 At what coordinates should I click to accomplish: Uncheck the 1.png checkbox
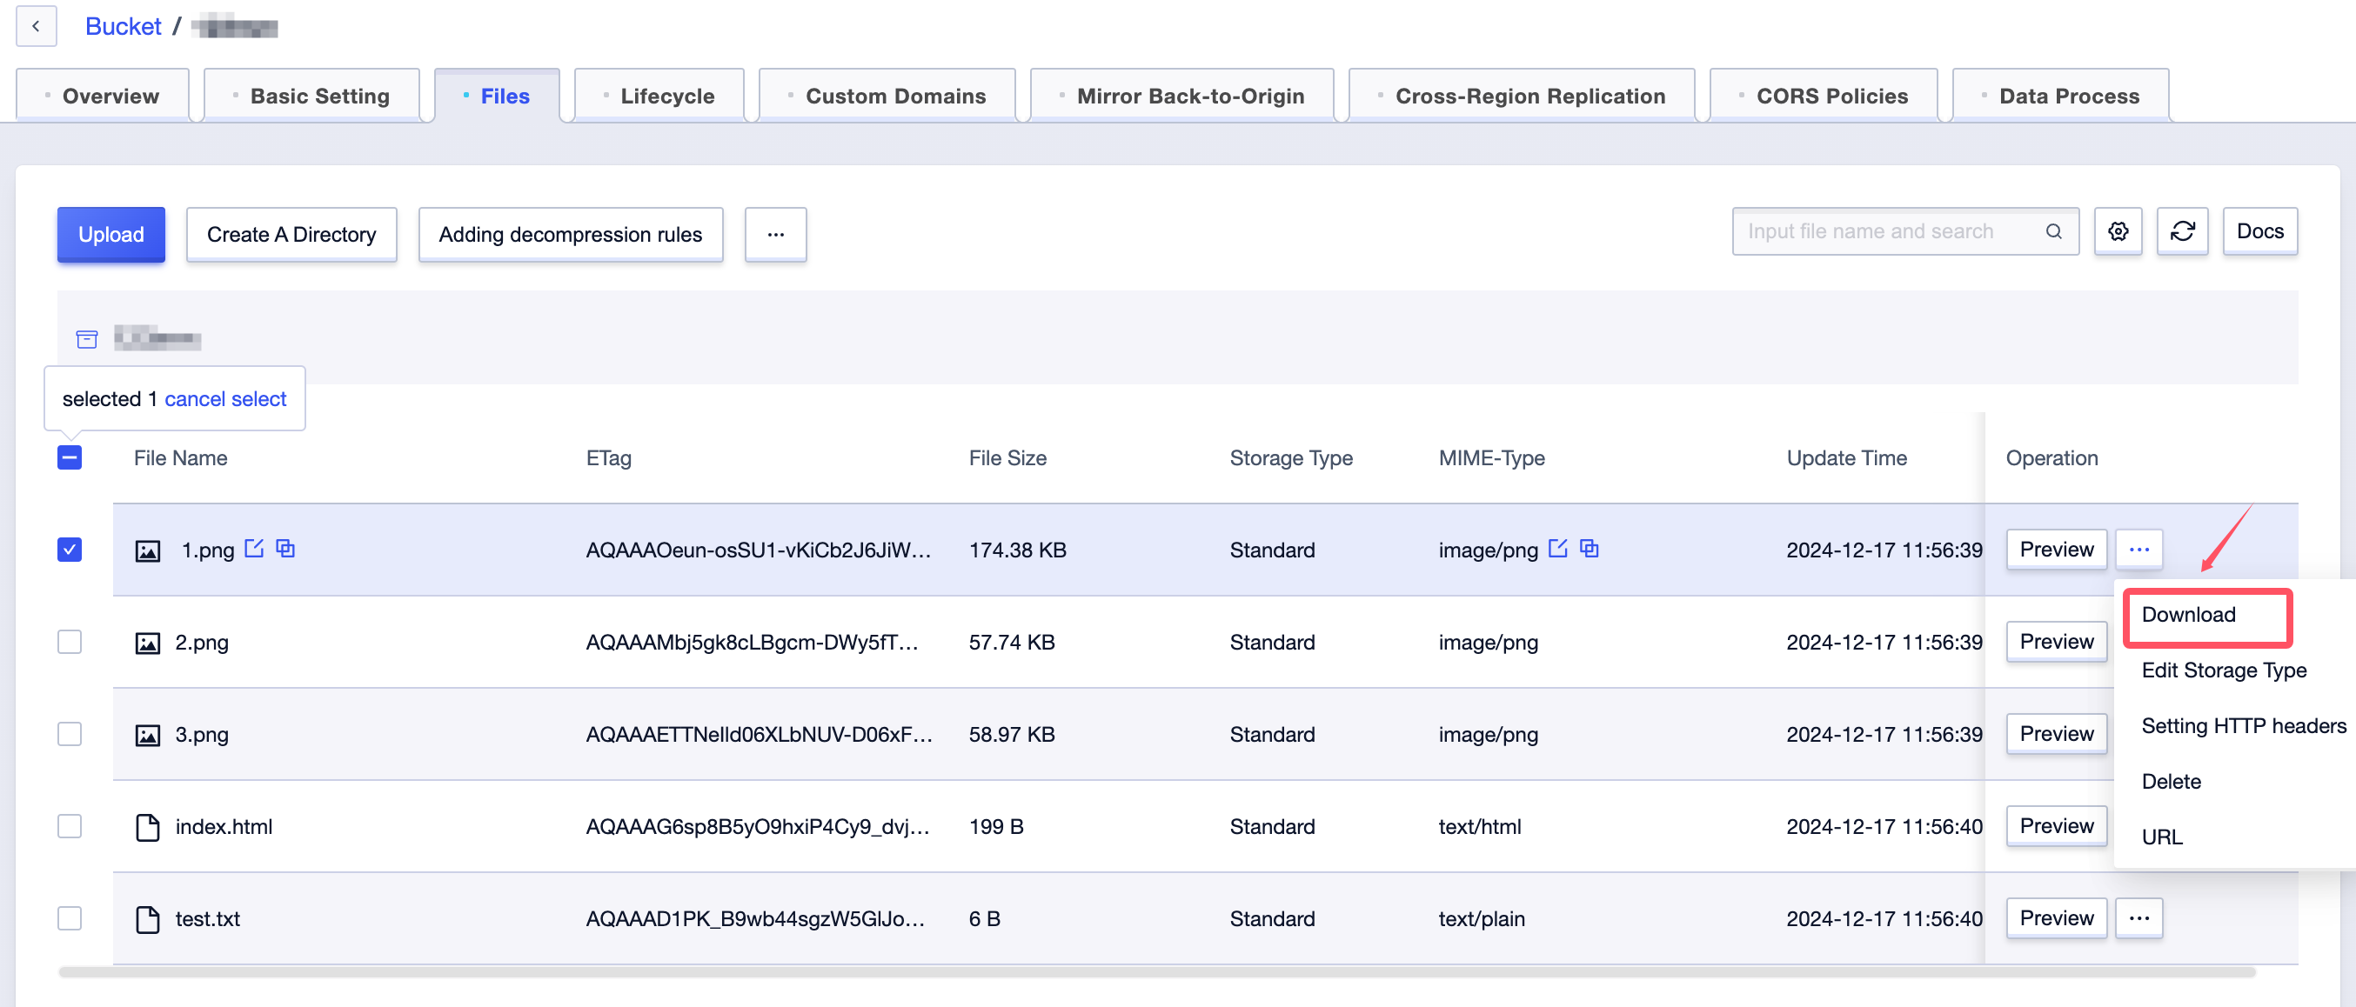(70, 550)
